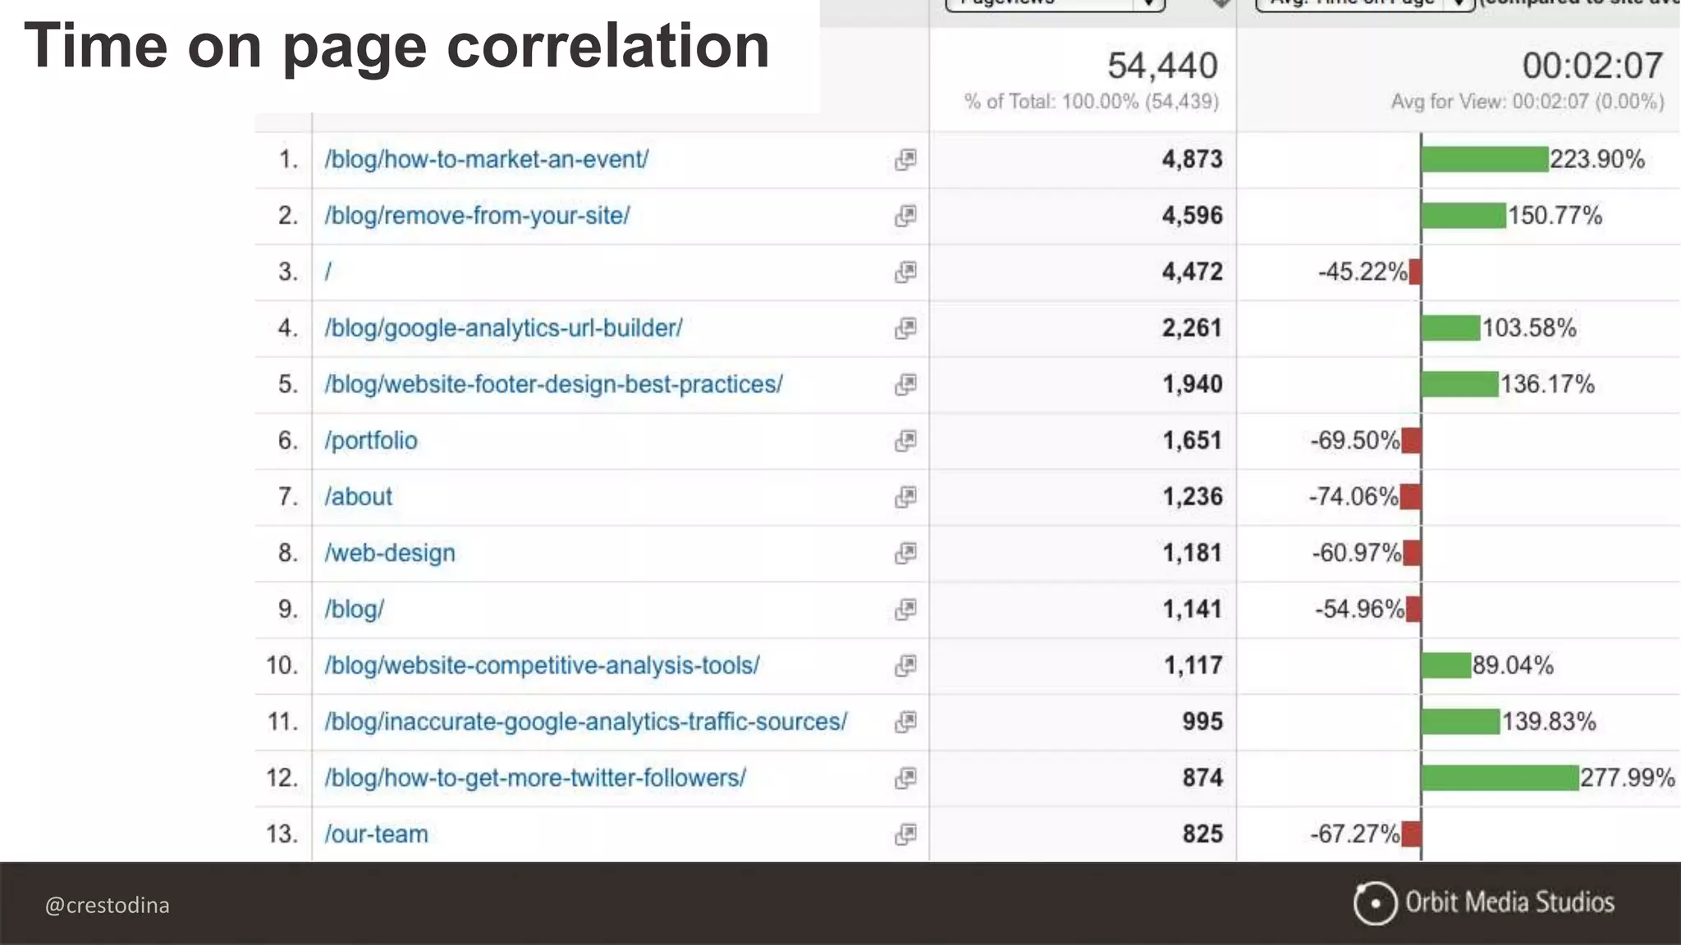
Task: Select pageviews value 4,596
Action: click(x=1192, y=216)
